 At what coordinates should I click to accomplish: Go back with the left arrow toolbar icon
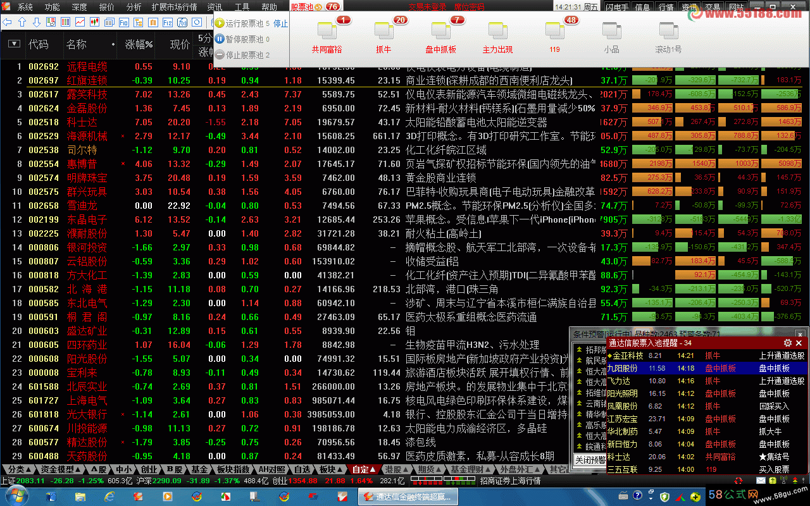[x=8, y=22]
